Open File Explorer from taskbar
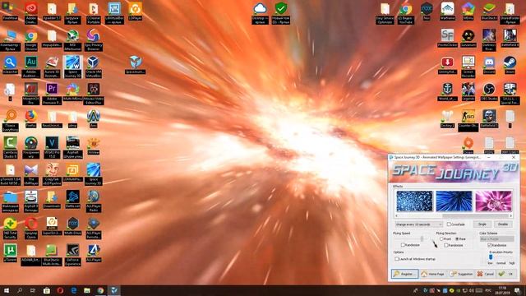The height and width of the screenshot is (296, 526). [87, 290]
